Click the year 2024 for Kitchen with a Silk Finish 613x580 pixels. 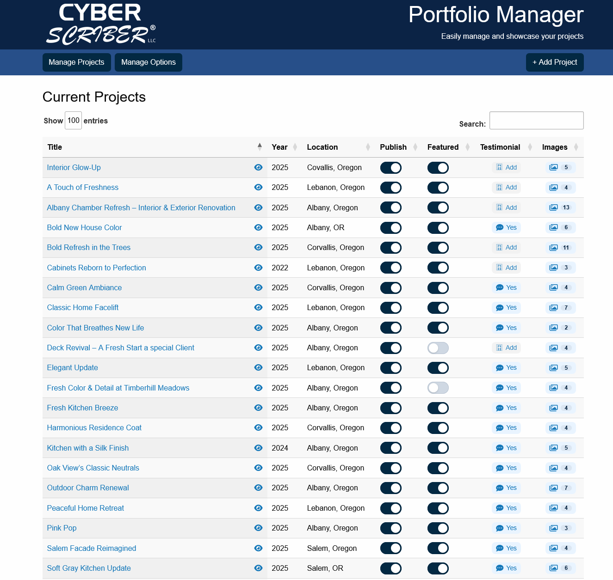280,448
